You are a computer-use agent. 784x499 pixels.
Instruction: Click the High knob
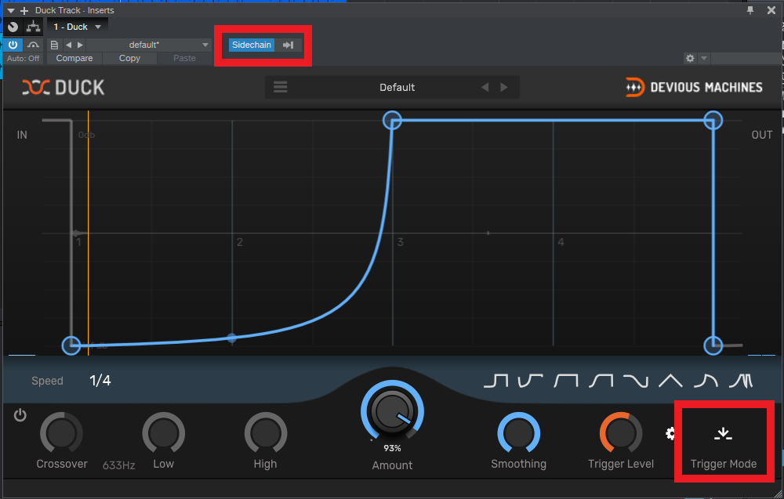tap(266, 433)
